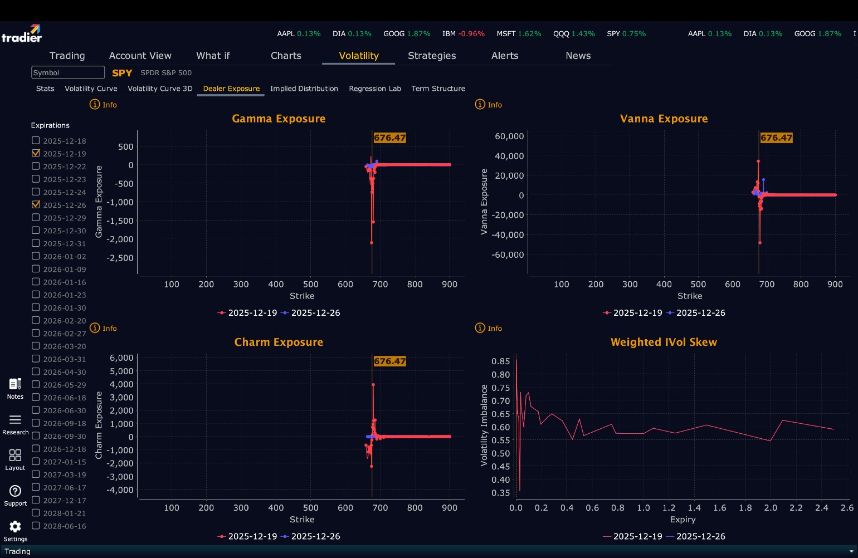Open the Volatility Curve sub-tab
The image size is (858, 558).
click(91, 89)
